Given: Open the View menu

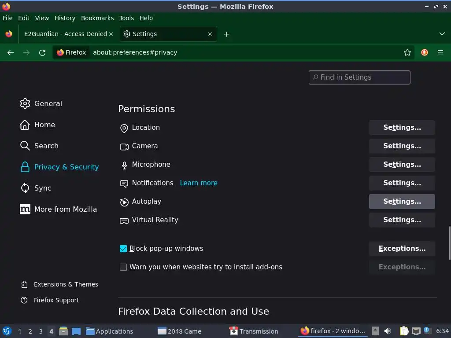Looking at the screenshot, I should pyautogui.click(x=42, y=18).
